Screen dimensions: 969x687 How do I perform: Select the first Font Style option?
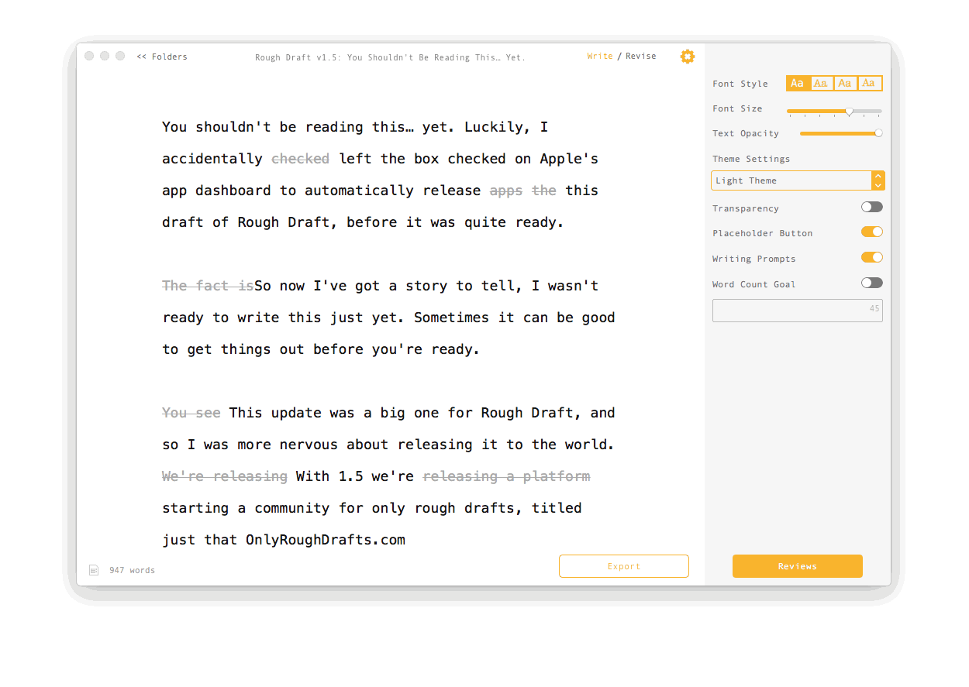click(x=798, y=83)
